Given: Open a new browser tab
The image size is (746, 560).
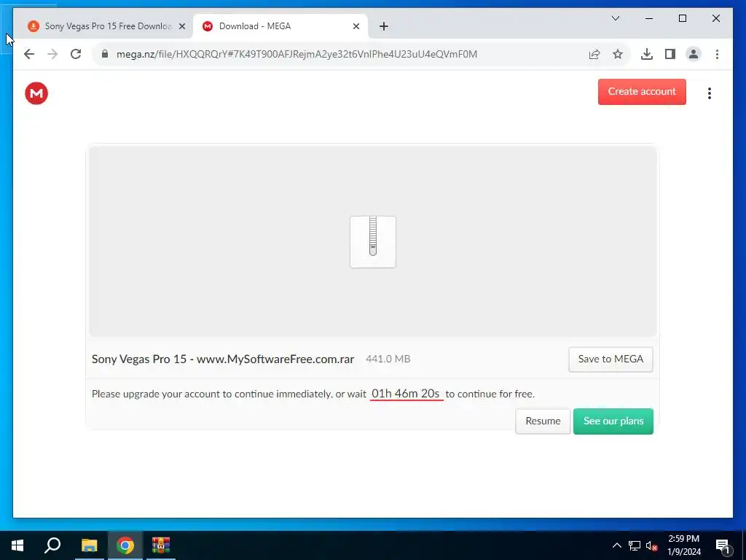Looking at the screenshot, I should 384,26.
